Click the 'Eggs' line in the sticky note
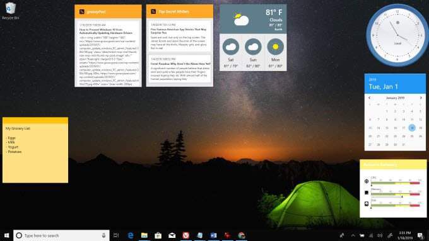 [x=11, y=138]
